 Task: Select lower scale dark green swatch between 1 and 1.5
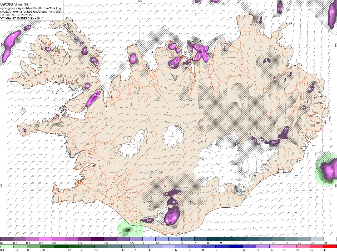tap(61, 246)
